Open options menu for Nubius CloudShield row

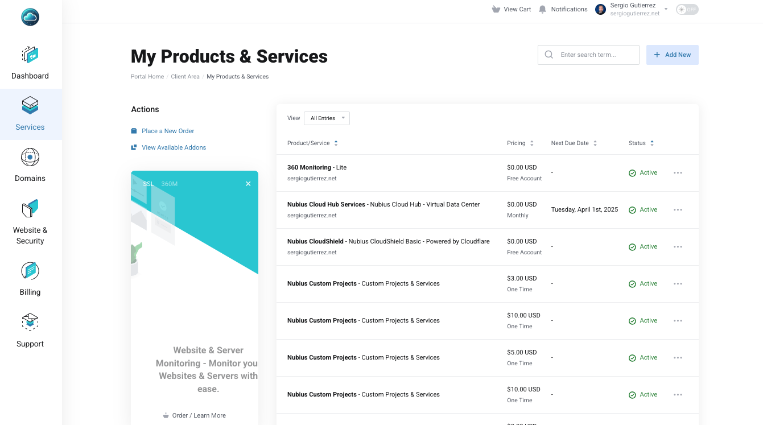(x=678, y=247)
